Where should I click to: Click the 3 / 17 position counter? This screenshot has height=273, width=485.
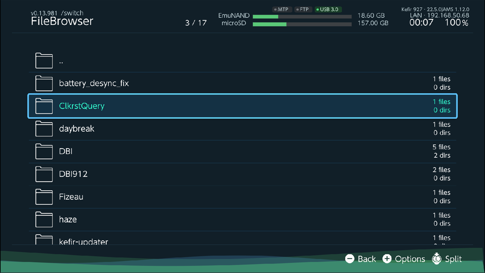196,23
